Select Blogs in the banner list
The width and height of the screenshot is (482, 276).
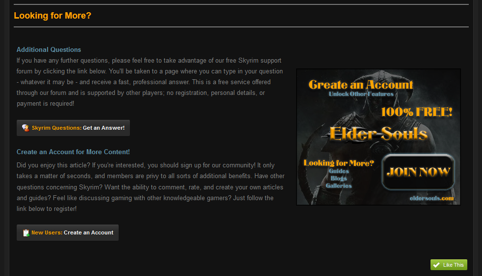pos(339,179)
